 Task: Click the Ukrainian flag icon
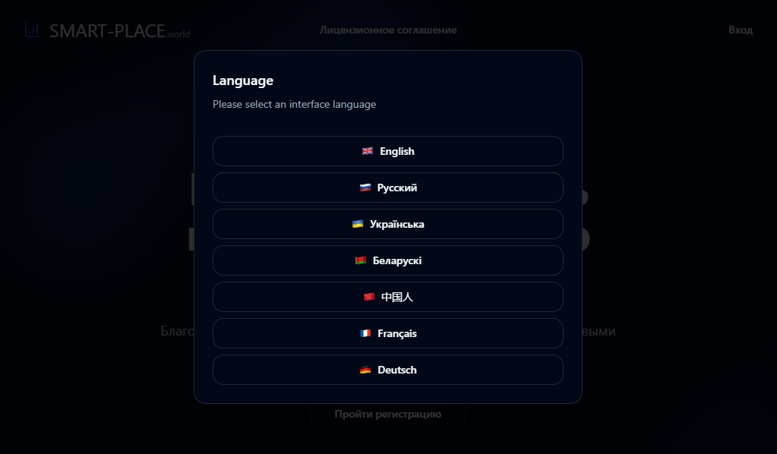(x=358, y=224)
